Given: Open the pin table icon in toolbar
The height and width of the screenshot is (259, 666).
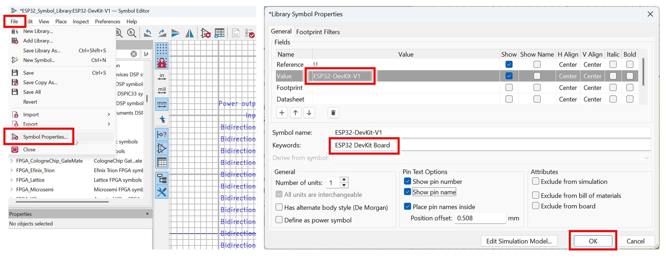Looking at the screenshot, I should (219, 33).
